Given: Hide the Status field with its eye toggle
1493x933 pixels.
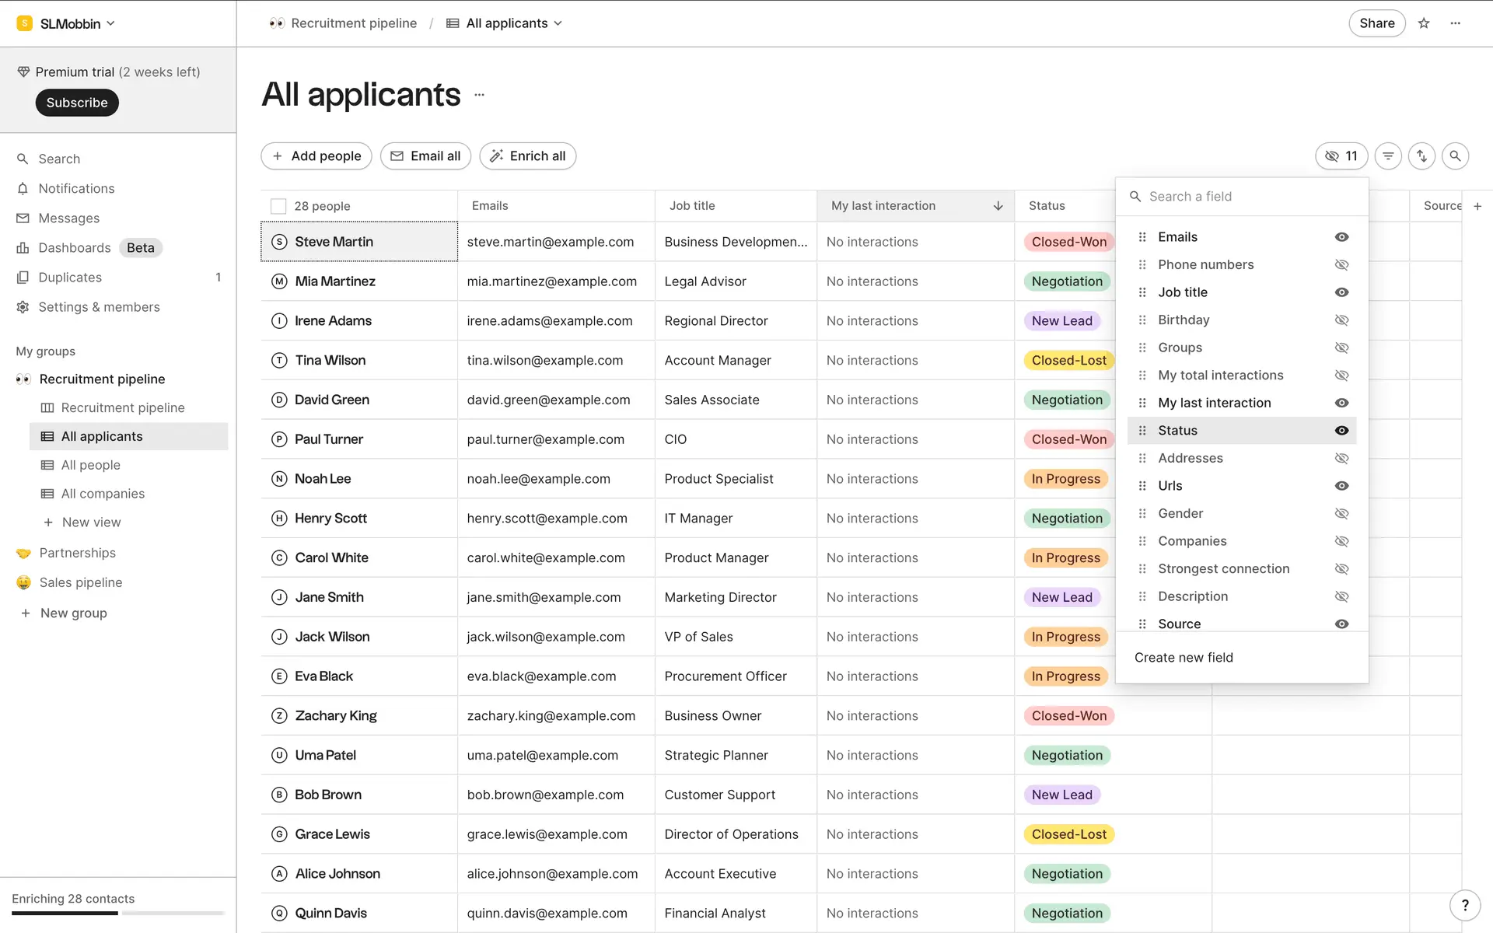Looking at the screenshot, I should click(x=1341, y=431).
